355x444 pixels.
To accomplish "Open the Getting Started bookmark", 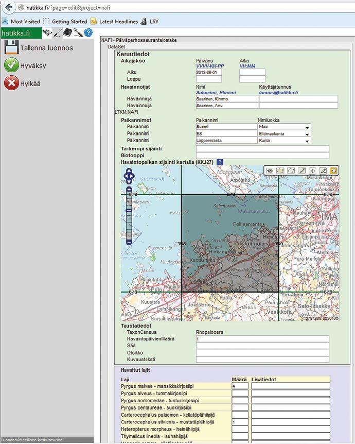I will click(65, 22).
